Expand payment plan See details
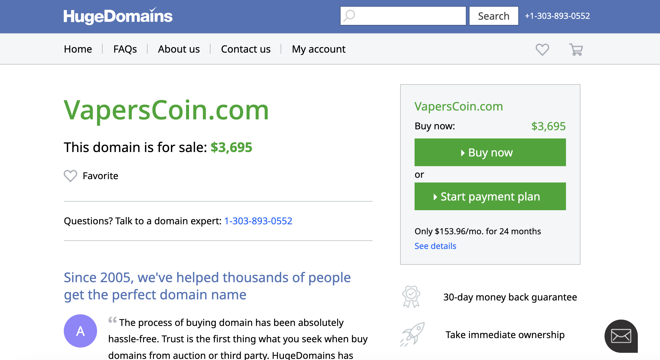The height and width of the screenshot is (360, 660). pyautogui.click(x=435, y=246)
